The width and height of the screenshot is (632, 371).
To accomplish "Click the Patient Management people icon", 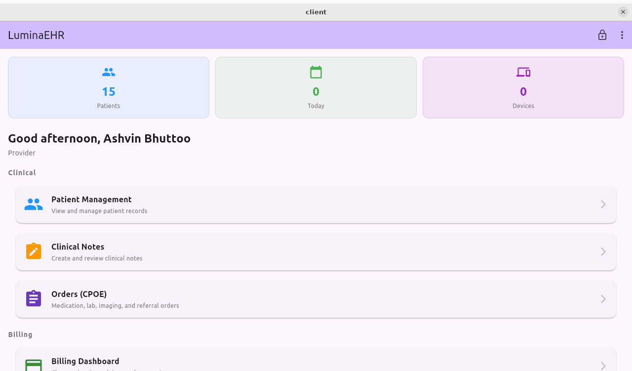I will tap(33, 204).
